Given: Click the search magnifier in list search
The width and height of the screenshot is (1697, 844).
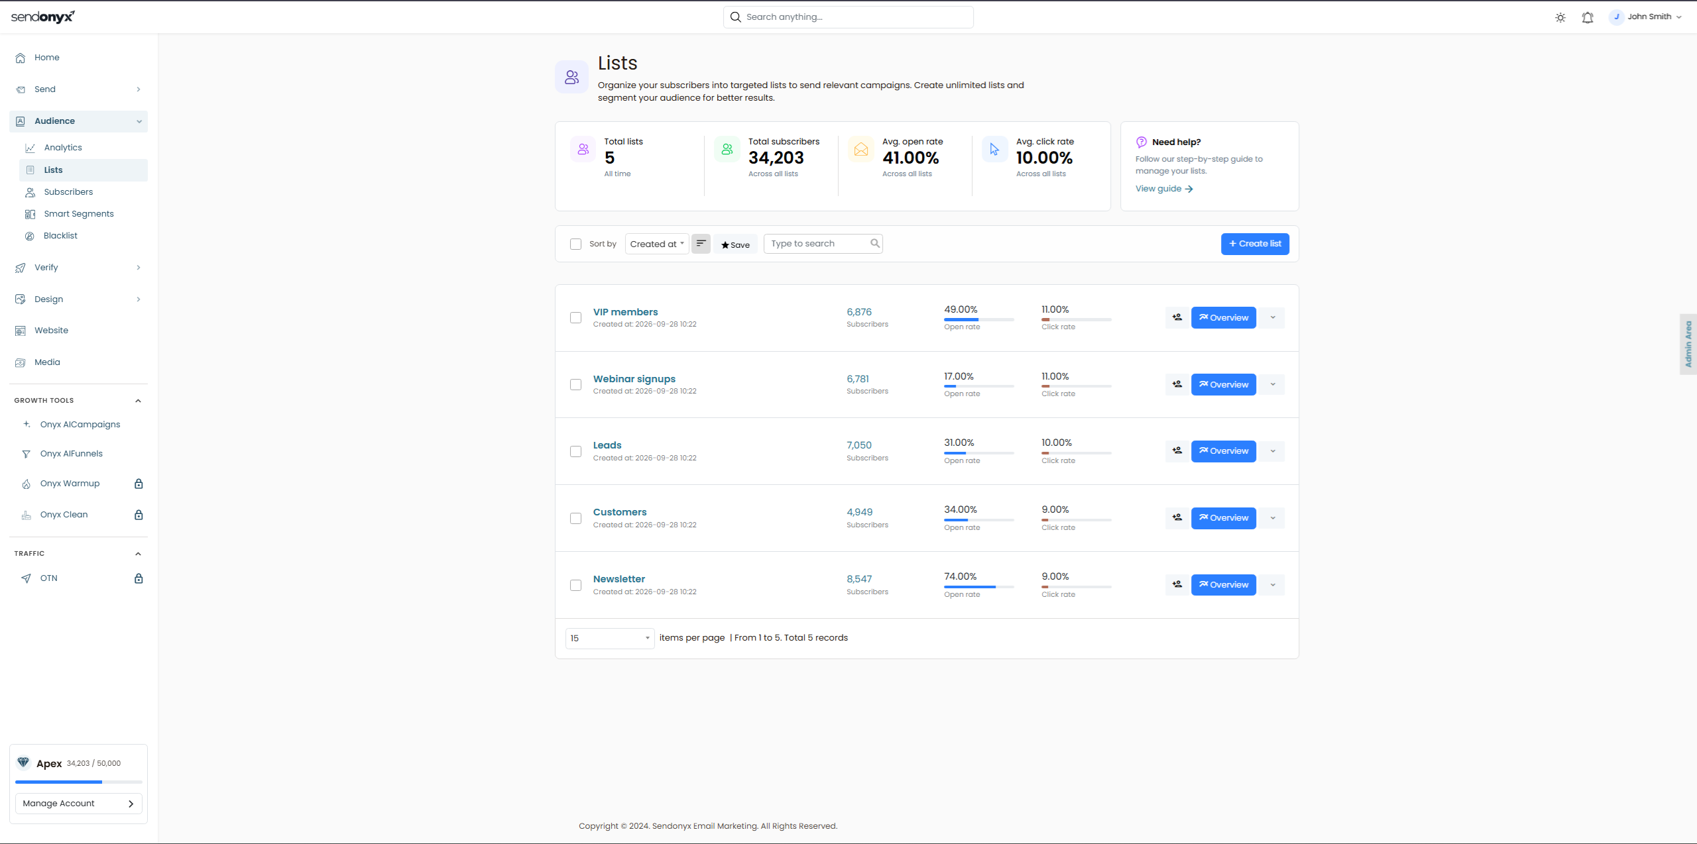Looking at the screenshot, I should click(875, 244).
